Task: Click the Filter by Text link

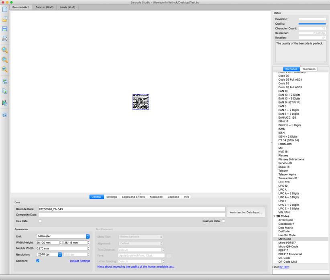Action: [x=284, y=267]
